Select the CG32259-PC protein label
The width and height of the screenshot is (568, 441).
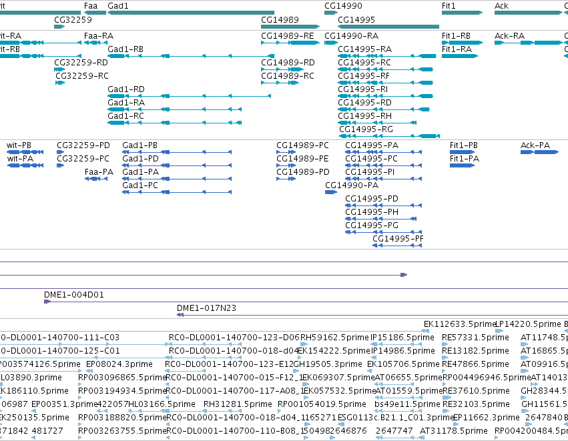click(83, 159)
